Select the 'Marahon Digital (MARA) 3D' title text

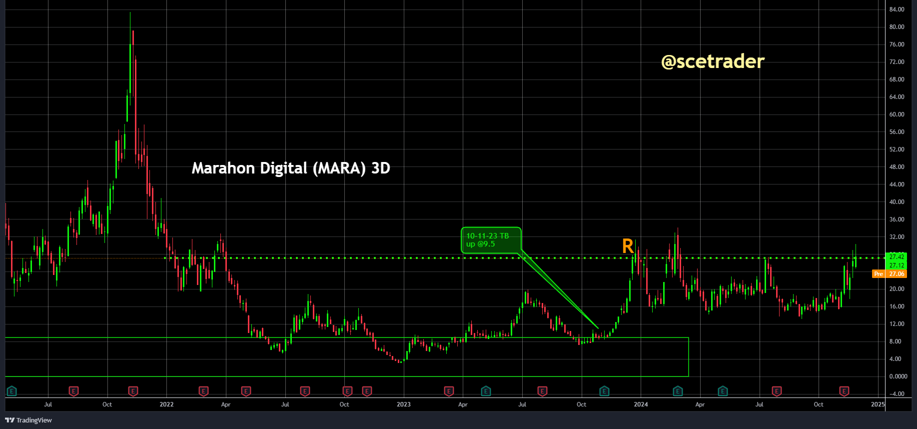[291, 168]
